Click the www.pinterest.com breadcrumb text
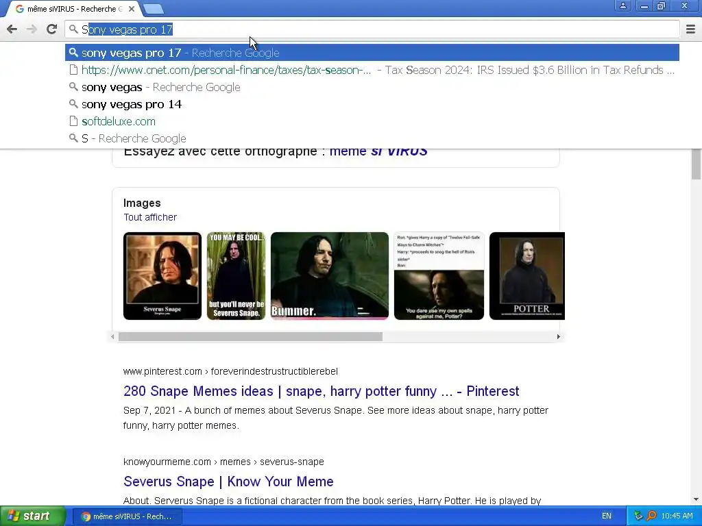 162,372
